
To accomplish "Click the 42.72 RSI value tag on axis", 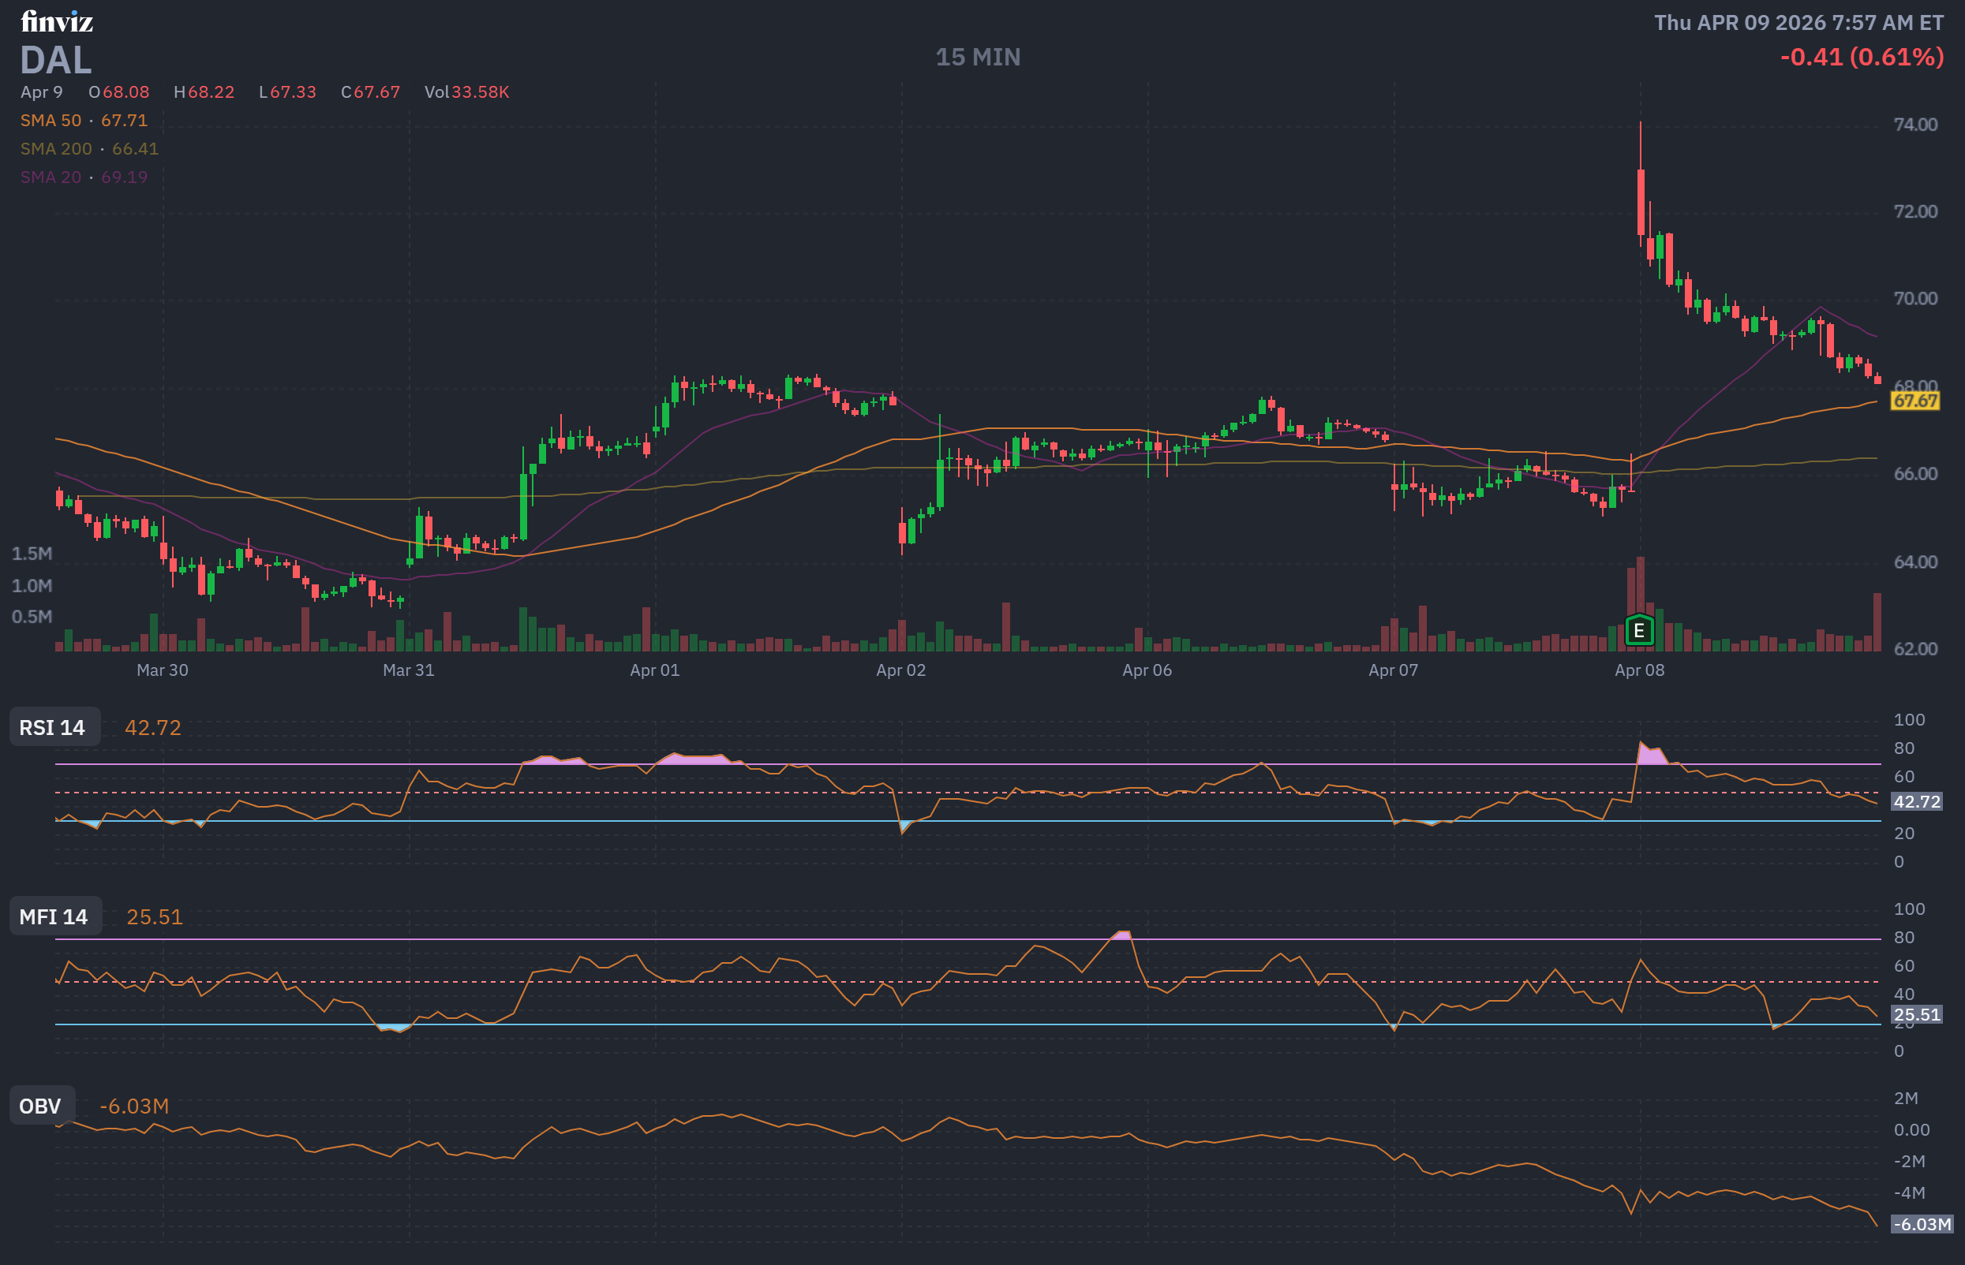I will click(x=1917, y=802).
